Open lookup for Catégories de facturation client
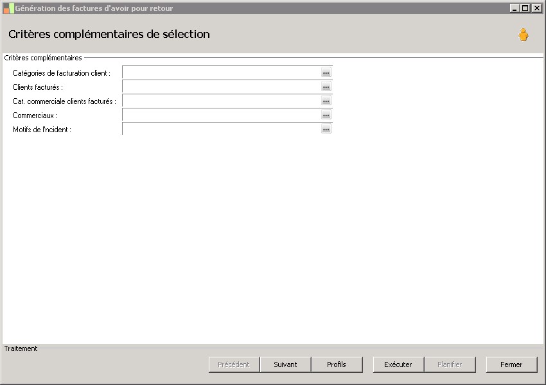Screen dimensions: 546x385 pyautogui.click(x=326, y=73)
